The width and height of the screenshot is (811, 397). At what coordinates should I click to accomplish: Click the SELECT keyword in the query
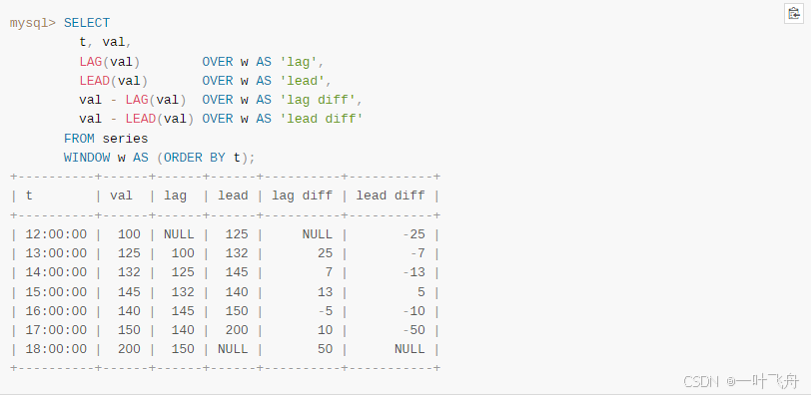[x=87, y=23]
